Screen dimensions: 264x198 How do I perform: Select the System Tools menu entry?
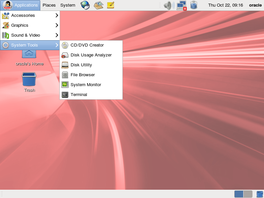pos(30,45)
